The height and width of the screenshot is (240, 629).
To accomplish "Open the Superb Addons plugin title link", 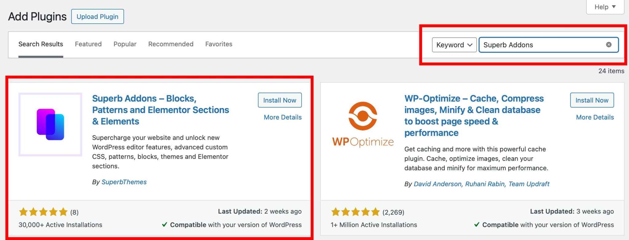I will click(160, 110).
